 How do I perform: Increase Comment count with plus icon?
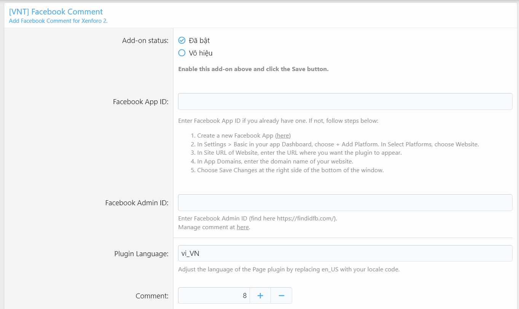pos(260,296)
